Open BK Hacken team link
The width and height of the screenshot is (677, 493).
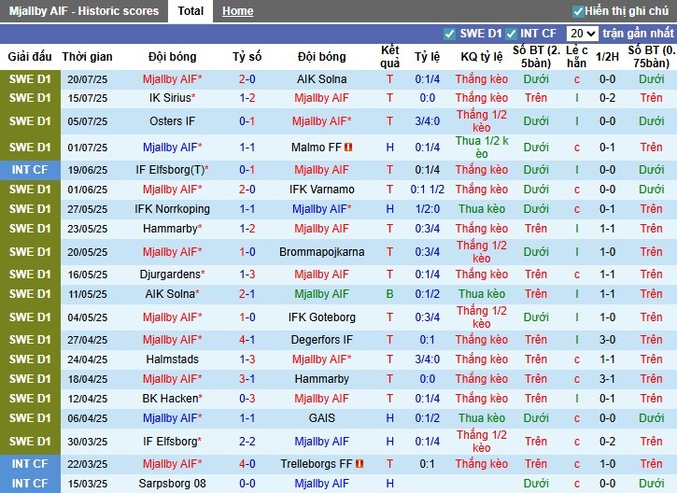[x=172, y=399]
